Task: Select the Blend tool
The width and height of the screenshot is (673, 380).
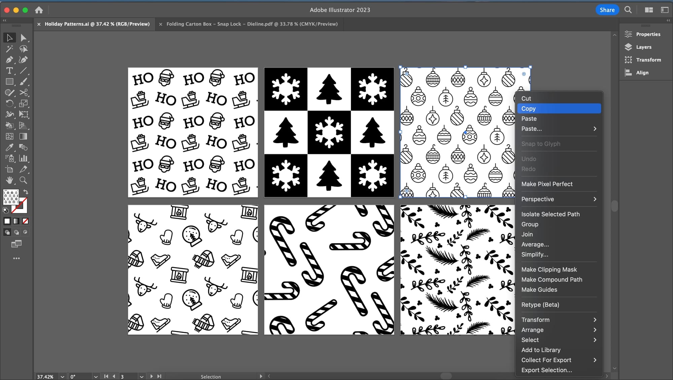Action: tap(23, 147)
